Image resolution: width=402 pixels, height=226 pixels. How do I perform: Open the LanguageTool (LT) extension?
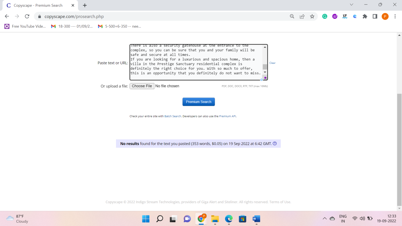click(345, 17)
